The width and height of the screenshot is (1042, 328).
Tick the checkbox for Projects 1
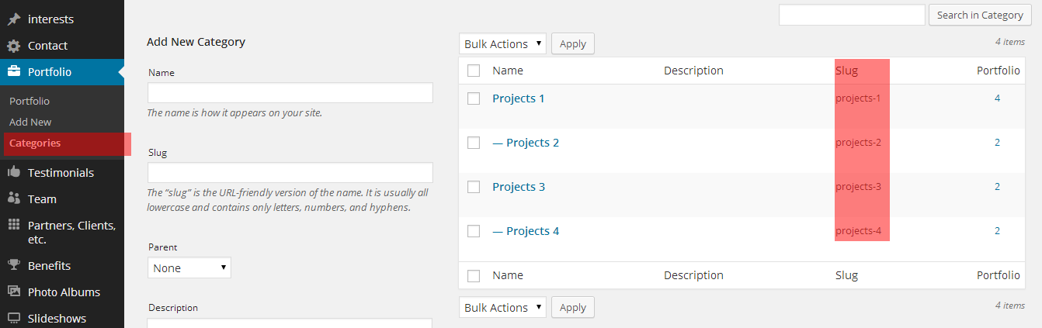(x=474, y=98)
